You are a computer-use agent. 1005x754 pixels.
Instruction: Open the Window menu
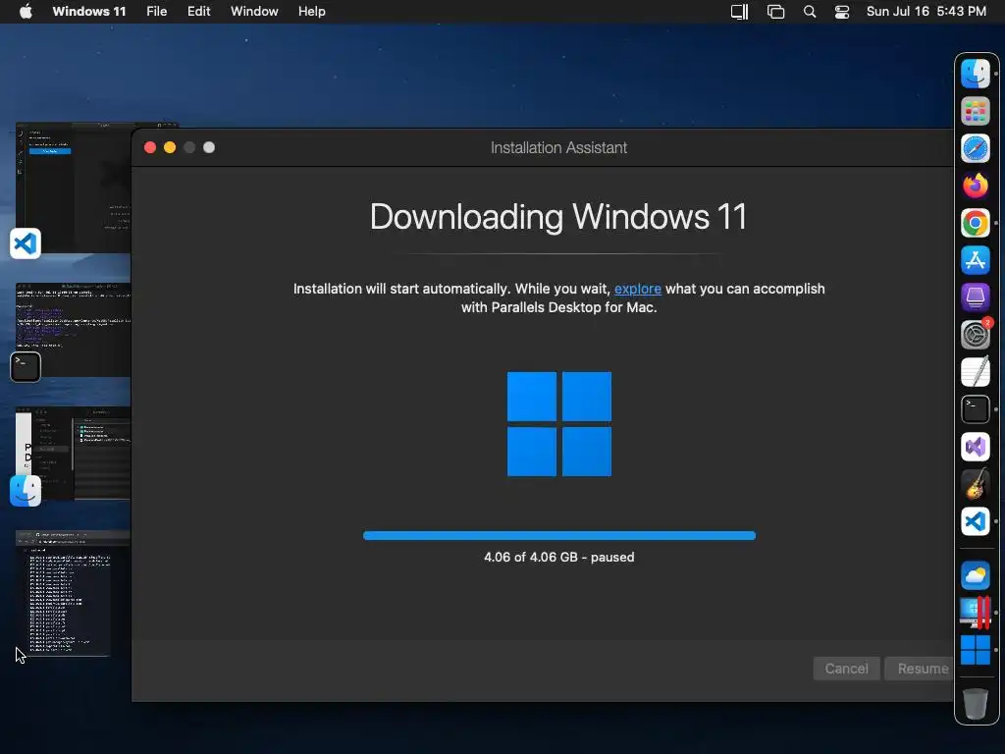(254, 12)
